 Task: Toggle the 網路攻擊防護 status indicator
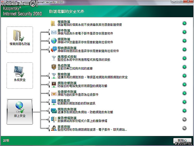pyautogui.click(x=184, y=84)
